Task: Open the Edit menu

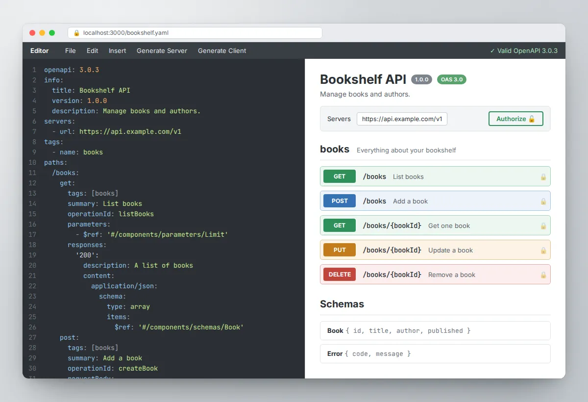Action: click(x=93, y=50)
